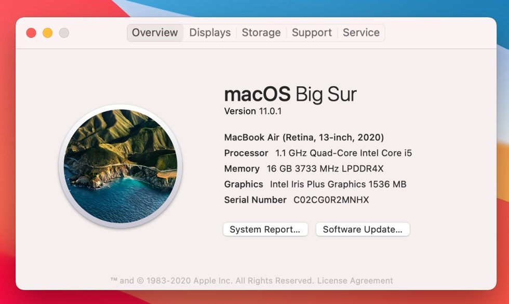Click the gray zoom window control
Screen dimensions: 509x304
click(x=63, y=32)
